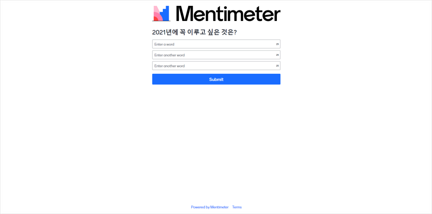Click the Mentimeter wordmark text
Image resolution: width=432 pixels, height=214 pixels.
click(228, 13)
